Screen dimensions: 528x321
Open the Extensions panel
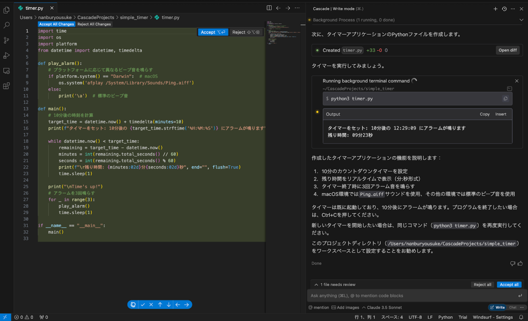[6, 86]
